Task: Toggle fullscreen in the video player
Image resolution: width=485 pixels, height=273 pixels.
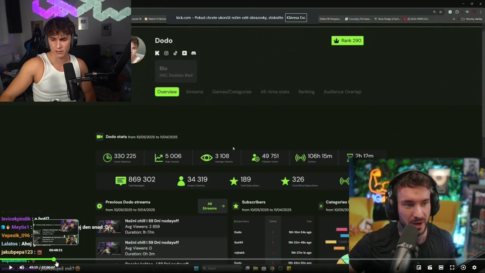Action: [x=452, y=267]
